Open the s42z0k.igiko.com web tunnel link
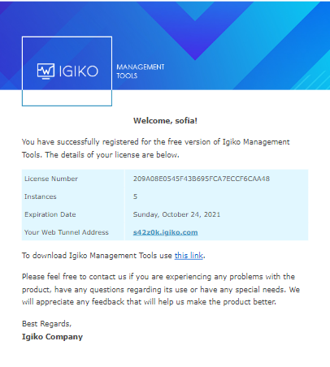Image resolution: width=330 pixels, height=367 pixels. pyautogui.click(x=165, y=232)
